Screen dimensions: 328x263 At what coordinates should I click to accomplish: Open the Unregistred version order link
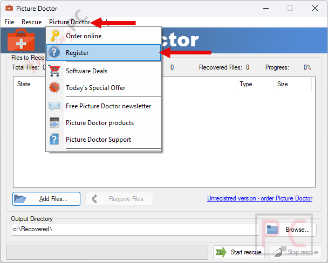(x=259, y=198)
